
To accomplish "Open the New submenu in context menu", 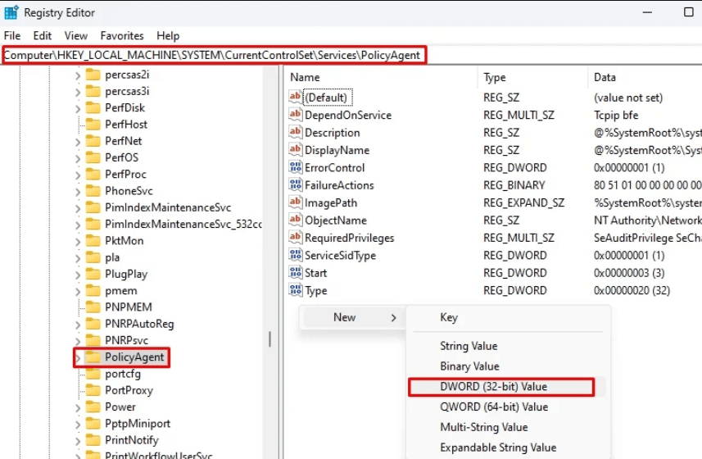I will coord(353,317).
